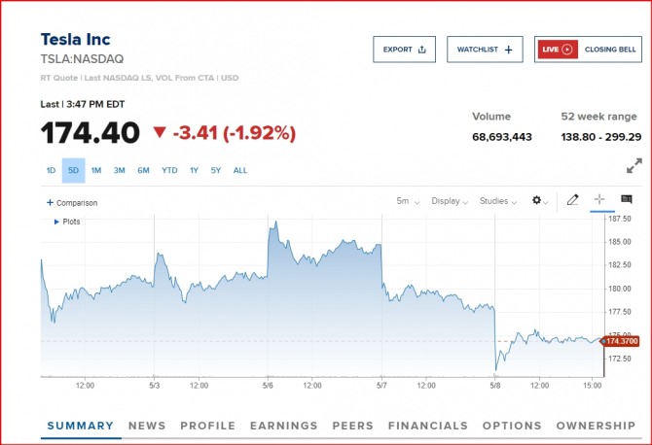Select the YTD time range
Screen dimensions: 652x445
click(x=169, y=171)
